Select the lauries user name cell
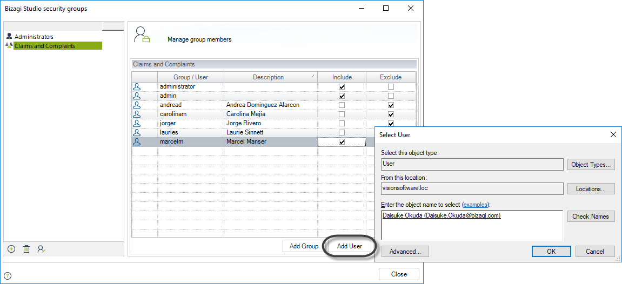 tap(191, 132)
